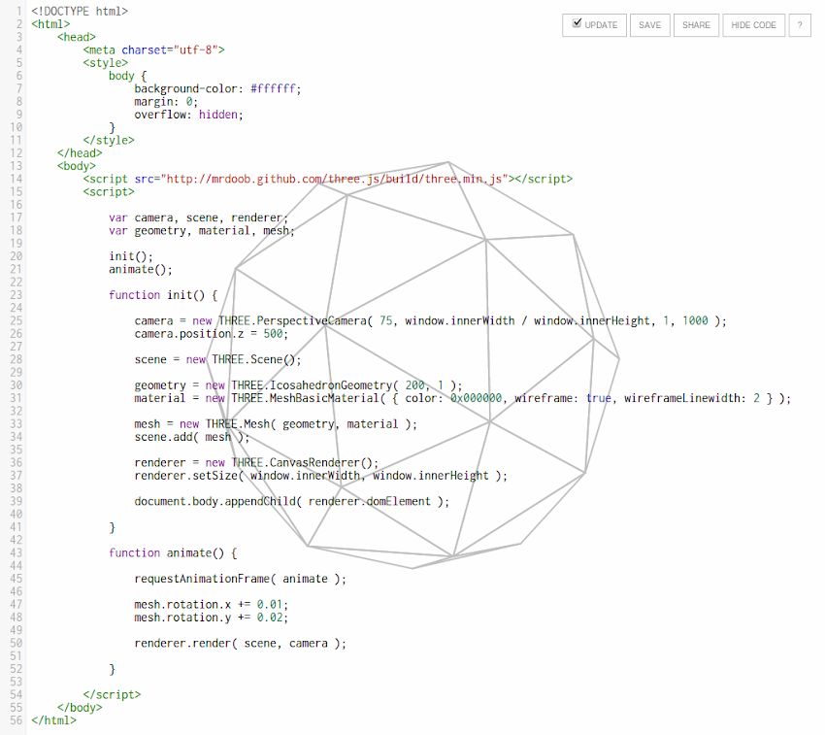Click the closing </html> tag
Image resolution: width=825 pixels, height=735 pixels.
coord(53,720)
